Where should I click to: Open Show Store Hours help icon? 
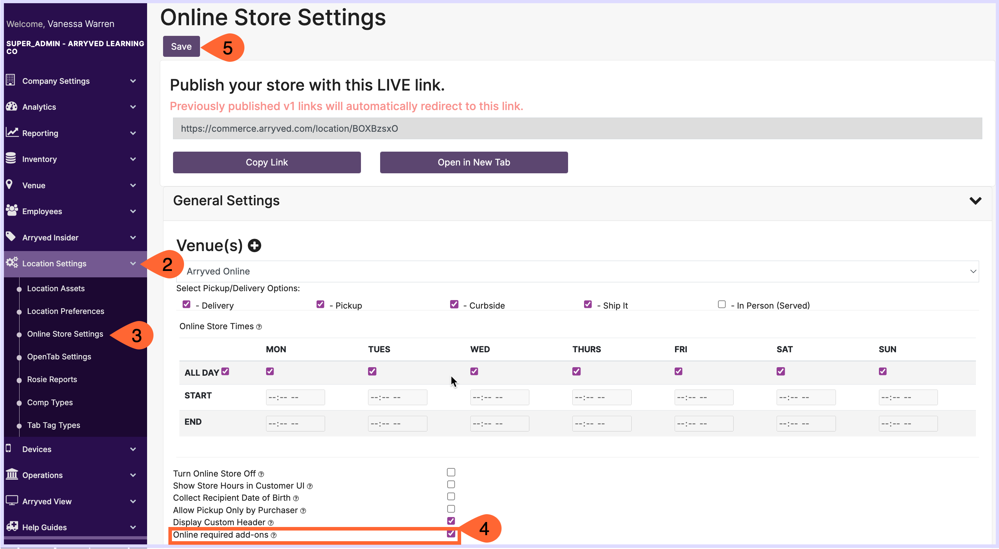[x=309, y=487]
